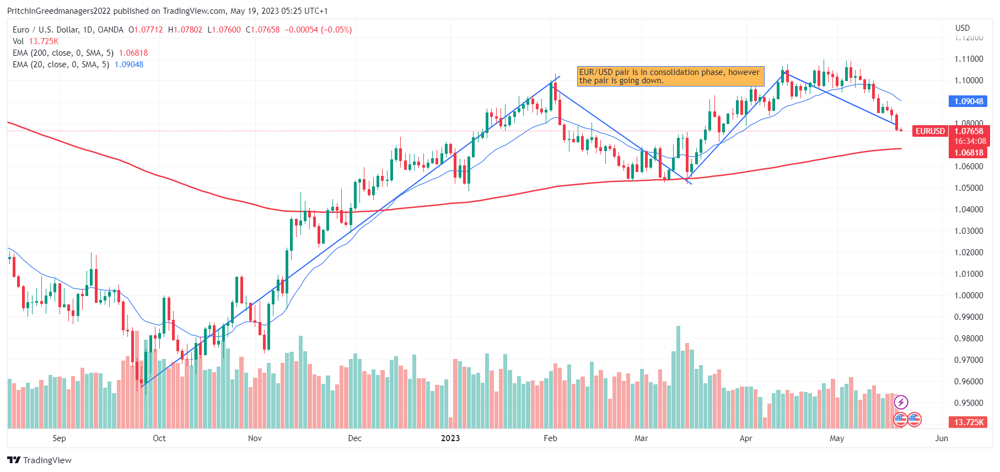Click the USD currency label on price axis
Viewport: 1000px width, 472px height.
click(963, 28)
